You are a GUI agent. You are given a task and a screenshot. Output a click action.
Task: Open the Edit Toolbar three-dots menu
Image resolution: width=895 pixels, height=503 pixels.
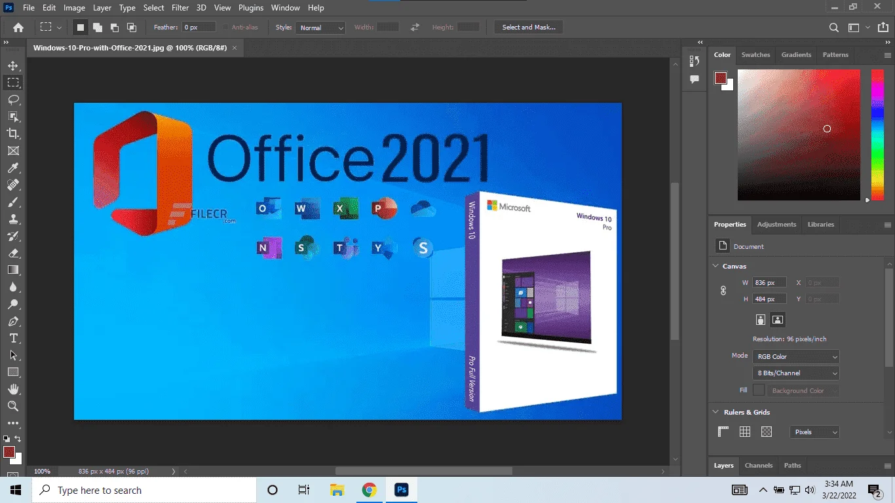(x=13, y=423)
